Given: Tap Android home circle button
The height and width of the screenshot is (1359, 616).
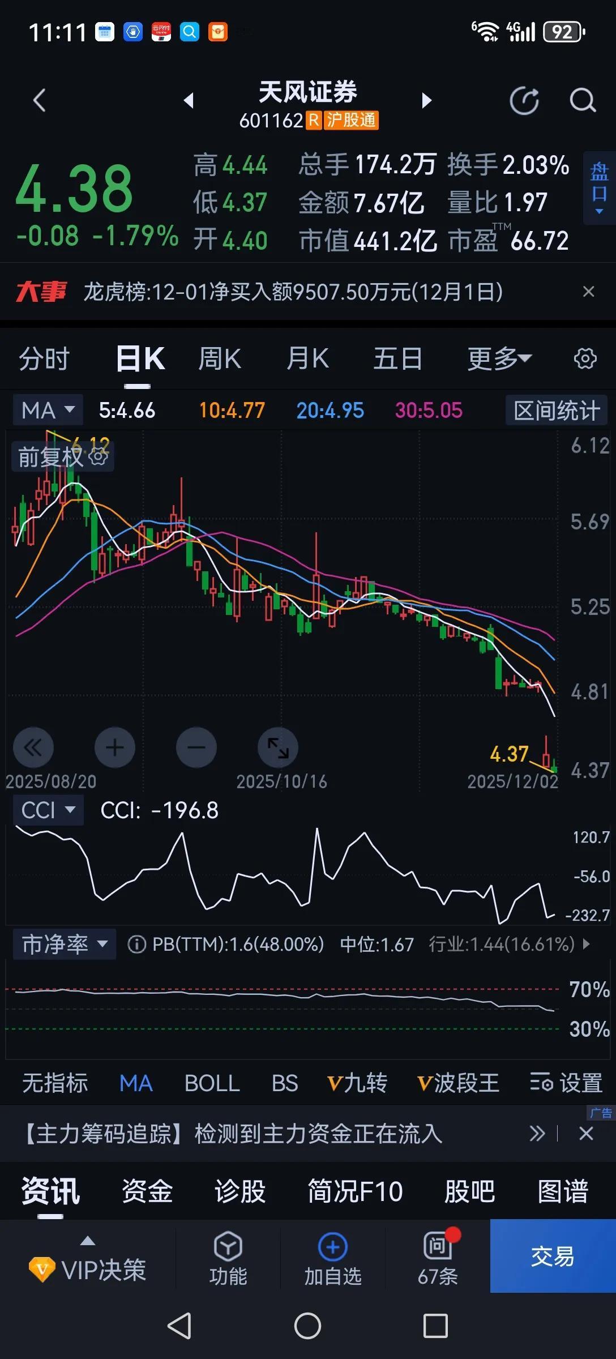Looking at the screenshot, I should (x=307, y=1326).
